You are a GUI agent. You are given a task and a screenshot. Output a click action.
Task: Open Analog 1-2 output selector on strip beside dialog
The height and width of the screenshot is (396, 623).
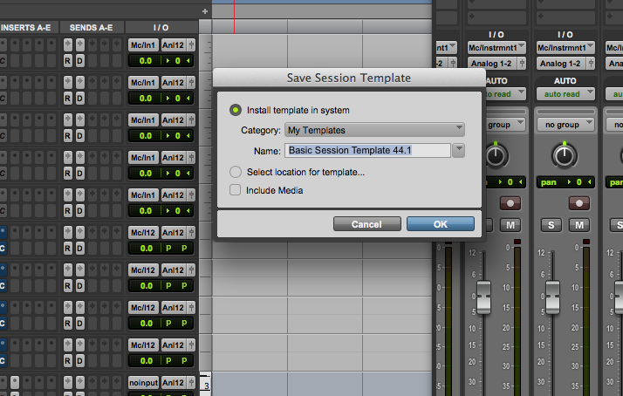[x=491, y=63]
